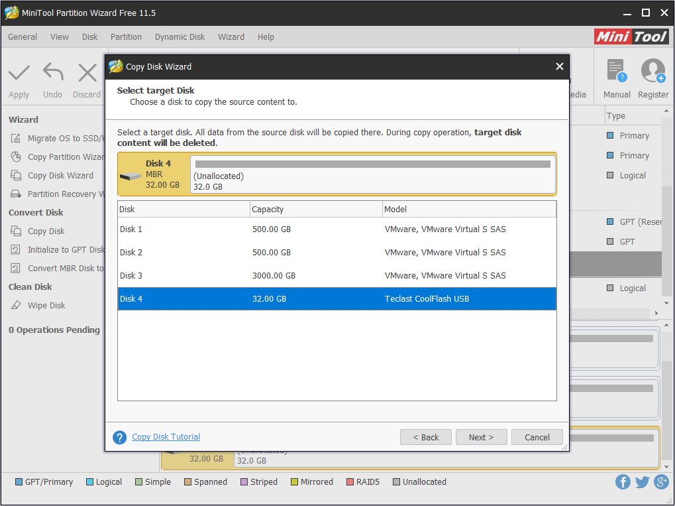Open the Dynamic Disk menu

coord(180,37)
